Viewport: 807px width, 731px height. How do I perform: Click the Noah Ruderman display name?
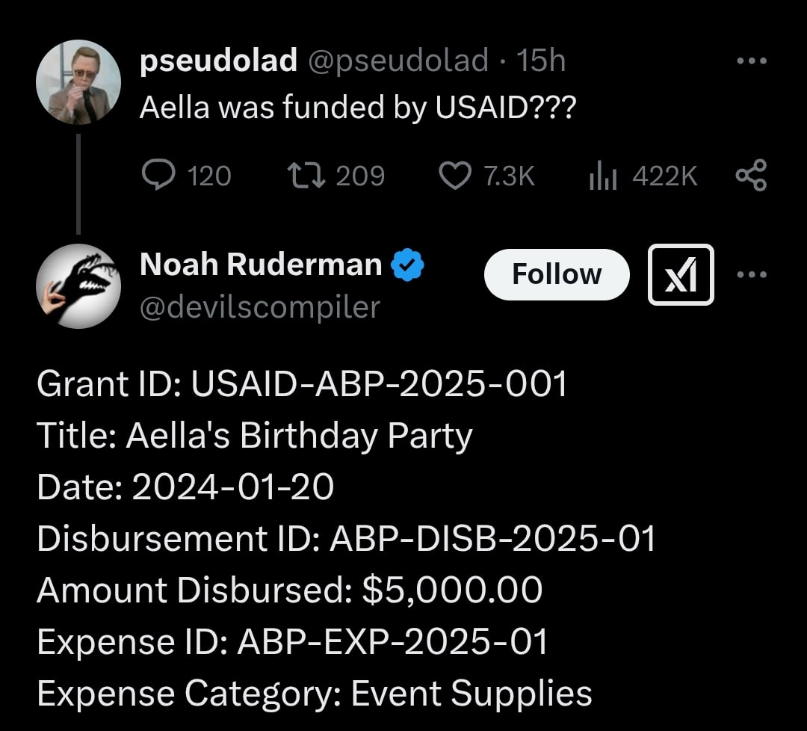(261, 264)
